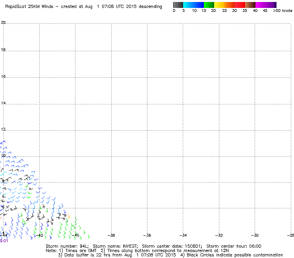Click longitude label '-34'
Image resolution: width=294 pixels, height=258 pixels.
183,235
